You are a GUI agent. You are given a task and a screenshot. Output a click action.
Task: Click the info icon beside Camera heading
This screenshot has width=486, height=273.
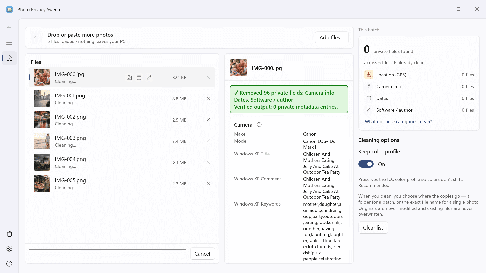pyautogui.click(x=259, y=125)
